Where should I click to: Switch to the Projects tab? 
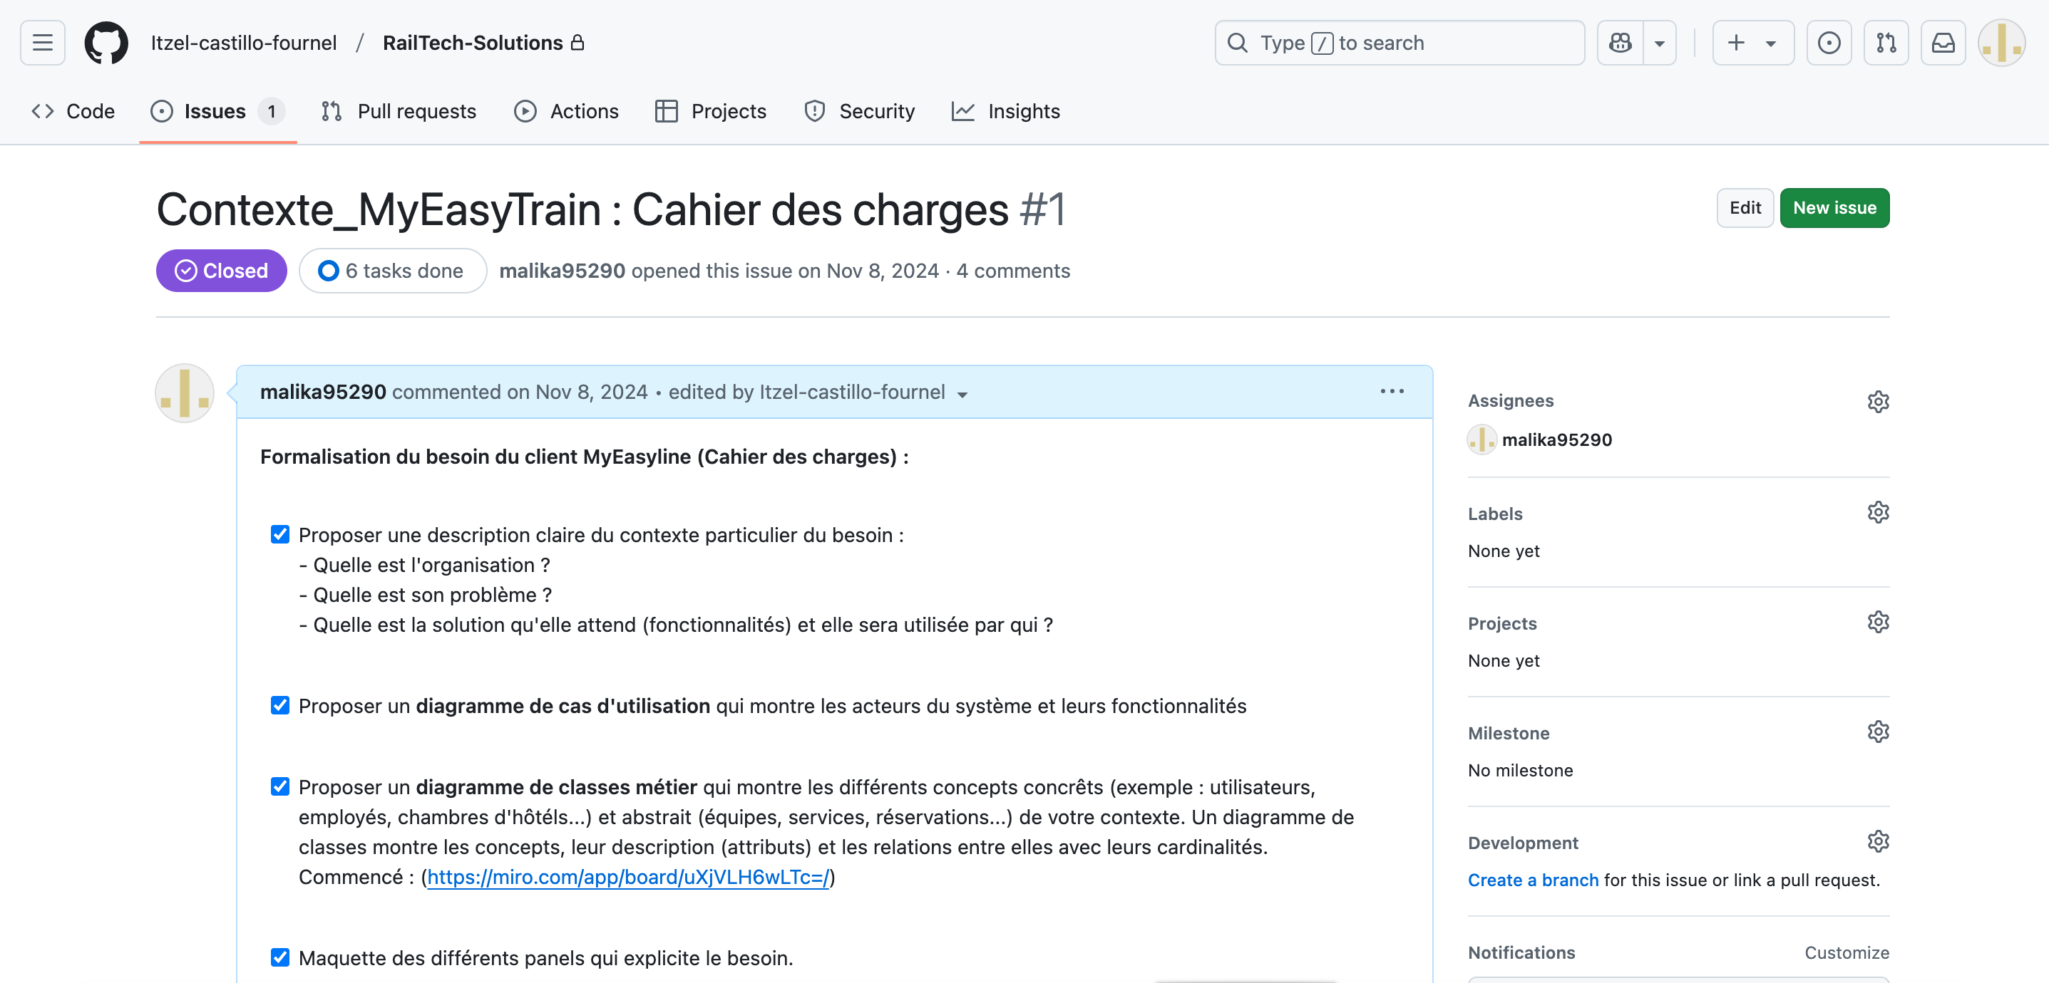pos(711,111)
